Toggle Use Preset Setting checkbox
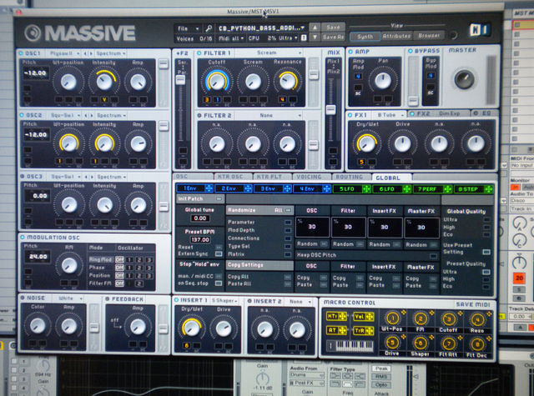 tap(486, 252)
